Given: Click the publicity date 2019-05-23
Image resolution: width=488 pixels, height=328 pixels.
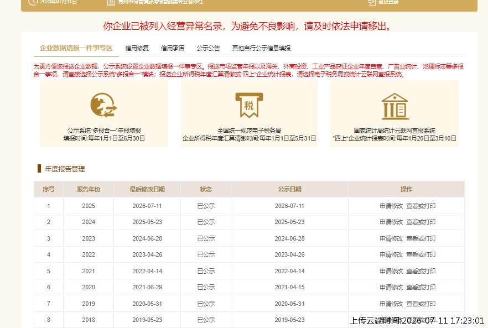Looking at the screenshot, I should click(290, 320).
